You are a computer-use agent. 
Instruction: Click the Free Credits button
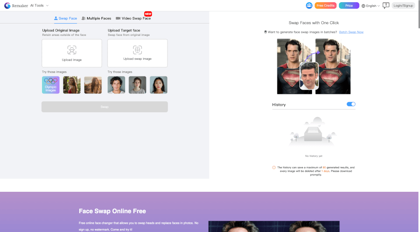(x=325, y=6)
